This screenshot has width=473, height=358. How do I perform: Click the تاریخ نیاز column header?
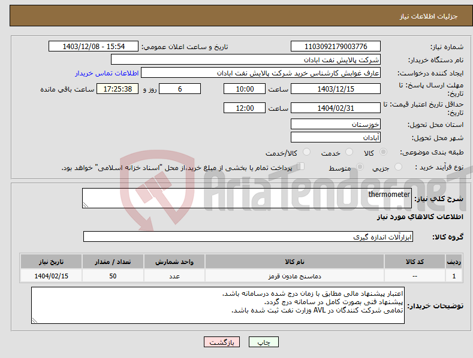pos(52,262)
